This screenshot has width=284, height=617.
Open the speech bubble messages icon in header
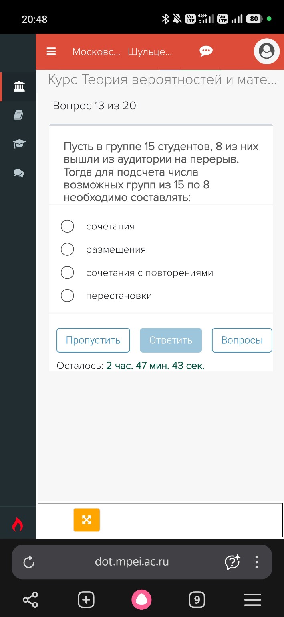(x=205, y=51)
